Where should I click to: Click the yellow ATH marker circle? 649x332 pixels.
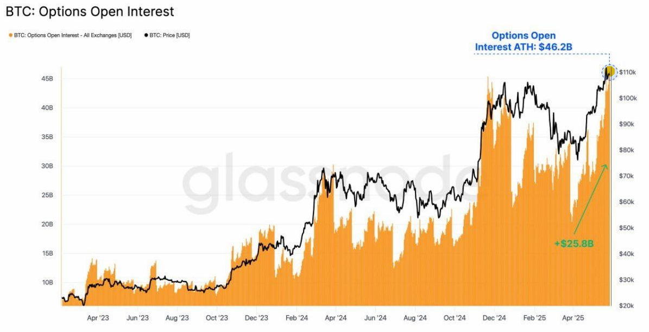pos(609,72)
